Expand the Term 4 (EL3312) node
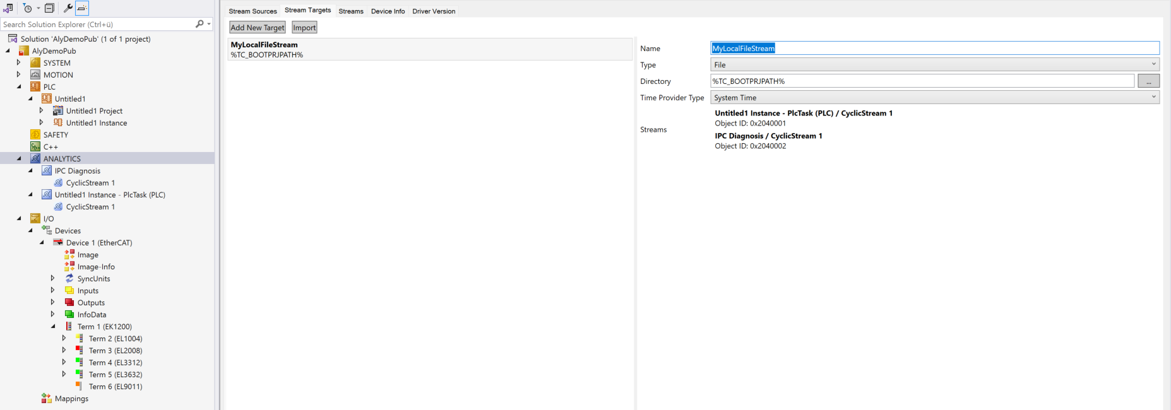The width and height of the screenshot is (1171, 410). [64, 363]
